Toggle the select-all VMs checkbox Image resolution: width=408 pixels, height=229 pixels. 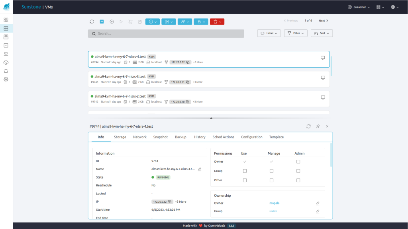(x=102, y=21)
